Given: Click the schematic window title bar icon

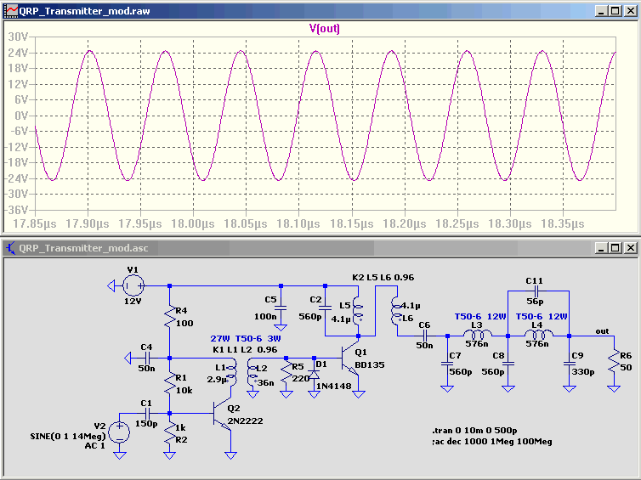Looking at the screenshot, I should 12,248.
